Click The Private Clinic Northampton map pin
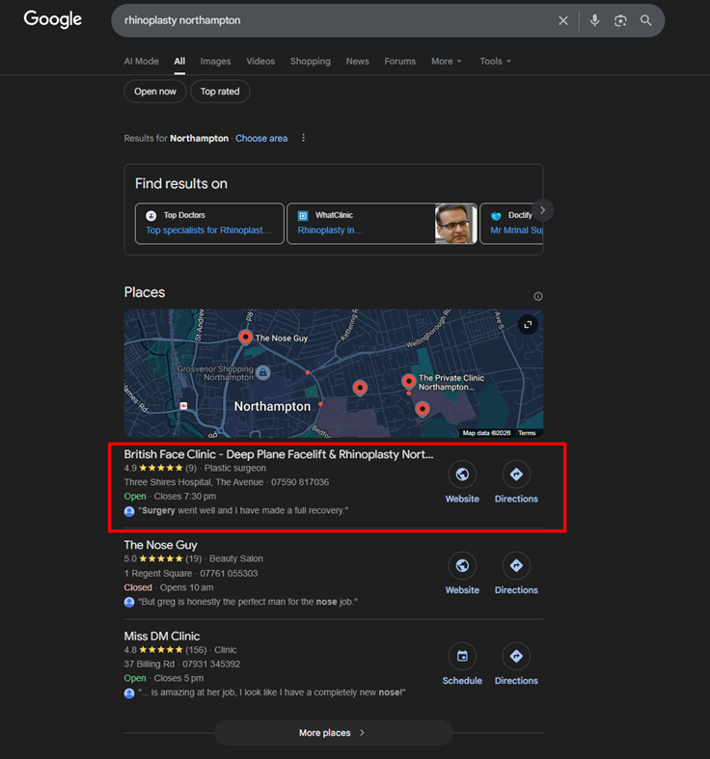 pyautogui.click(x=409, y=382)
